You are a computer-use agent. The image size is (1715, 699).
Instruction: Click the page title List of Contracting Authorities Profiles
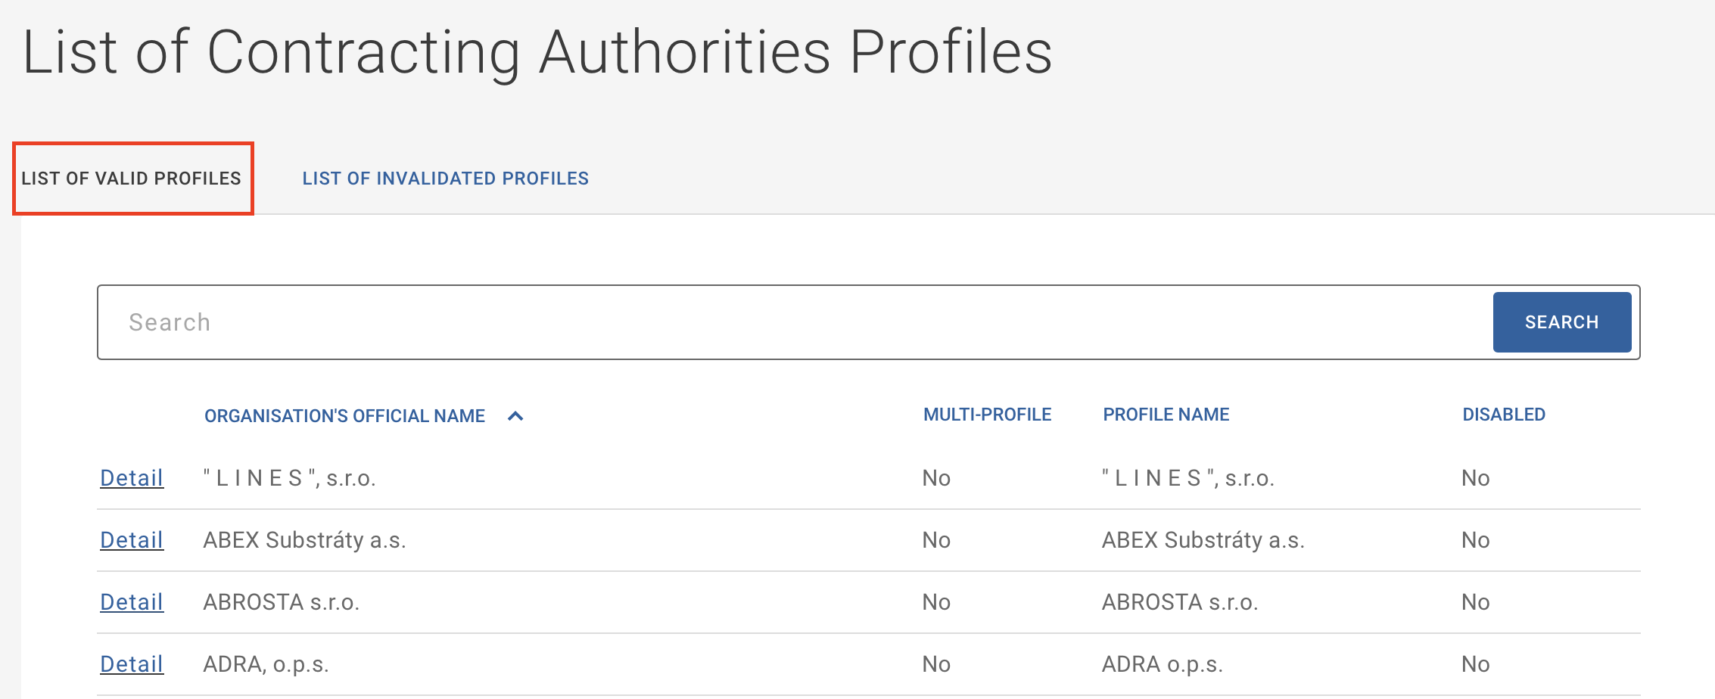537,51
